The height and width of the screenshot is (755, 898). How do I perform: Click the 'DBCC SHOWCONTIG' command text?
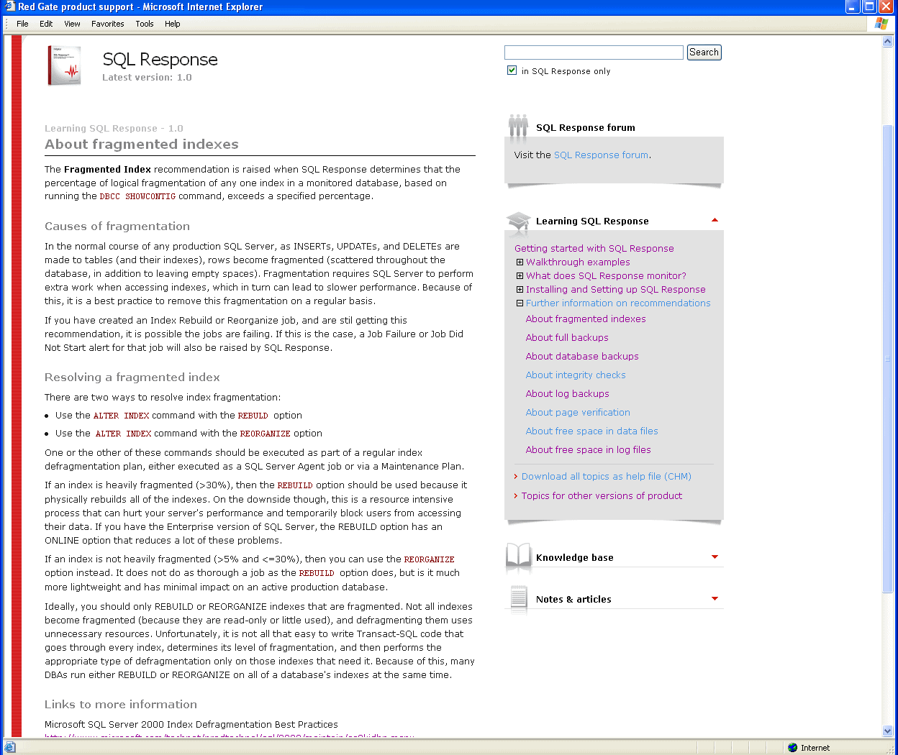coord(137,196)
